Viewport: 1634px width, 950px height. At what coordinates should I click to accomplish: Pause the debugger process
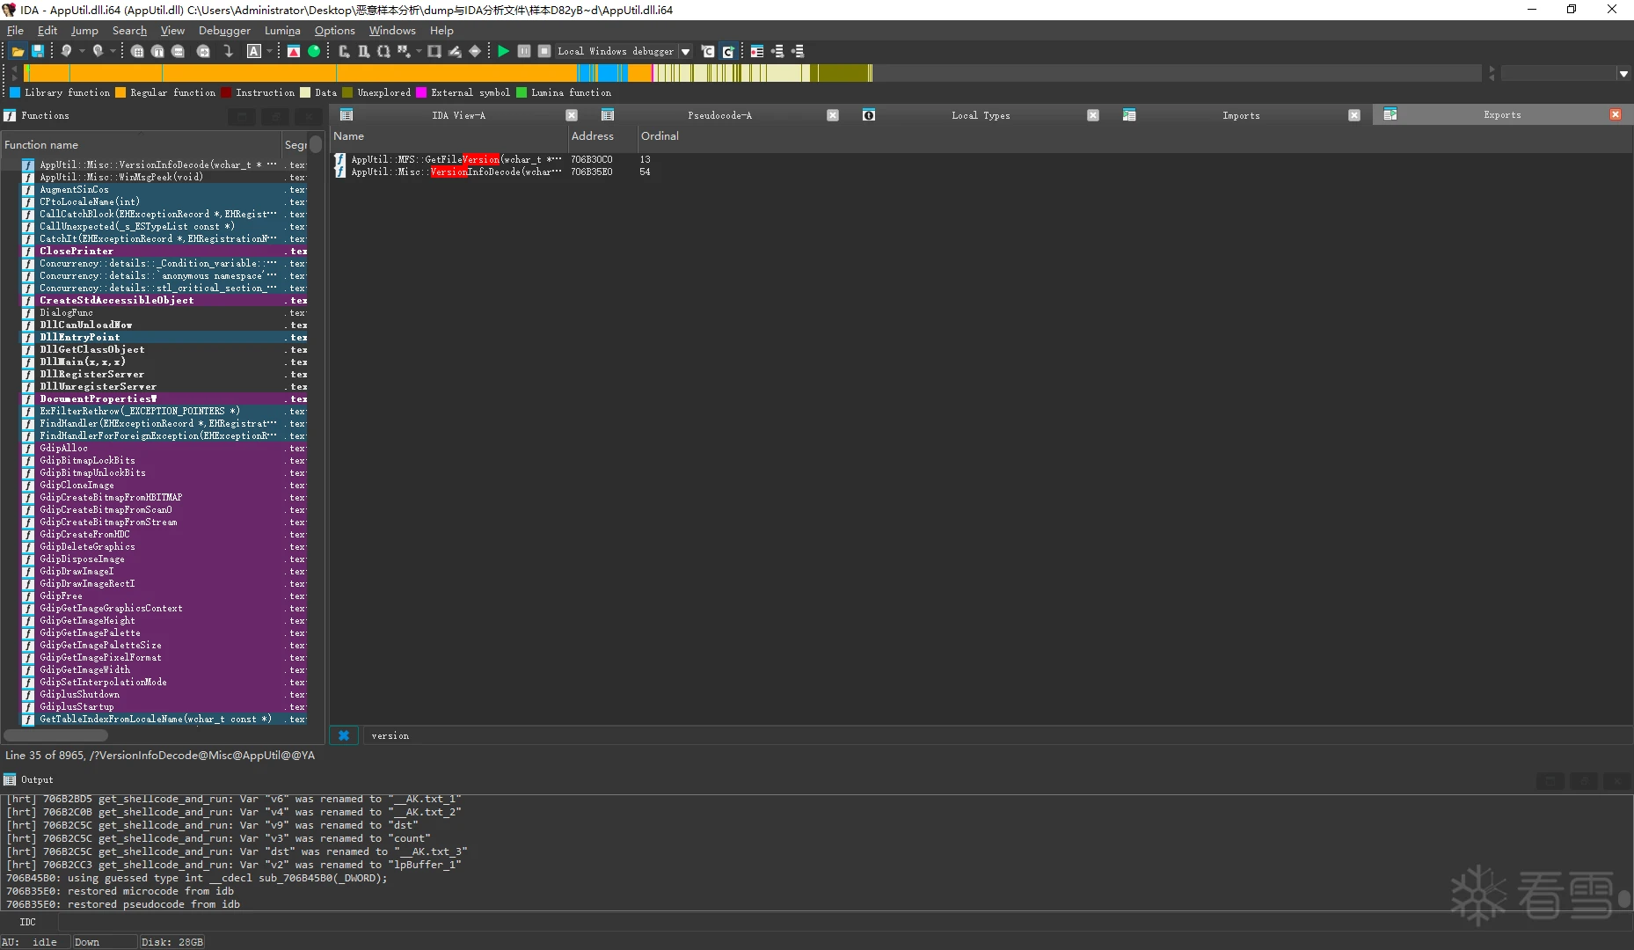click(524, 52)
